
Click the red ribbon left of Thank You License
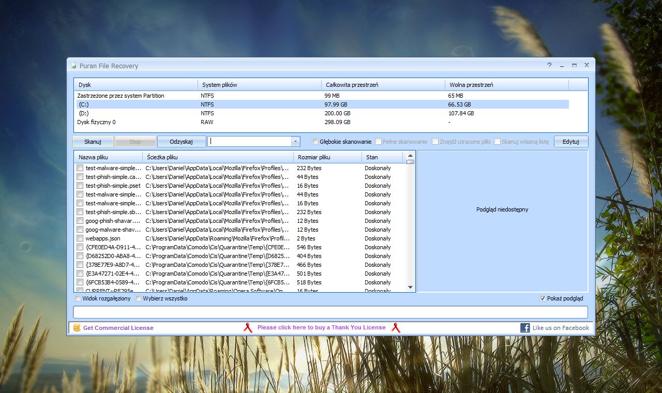[248, 327]
